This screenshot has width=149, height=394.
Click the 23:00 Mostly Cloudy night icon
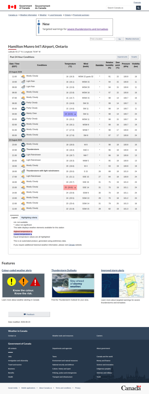(23, 145)
